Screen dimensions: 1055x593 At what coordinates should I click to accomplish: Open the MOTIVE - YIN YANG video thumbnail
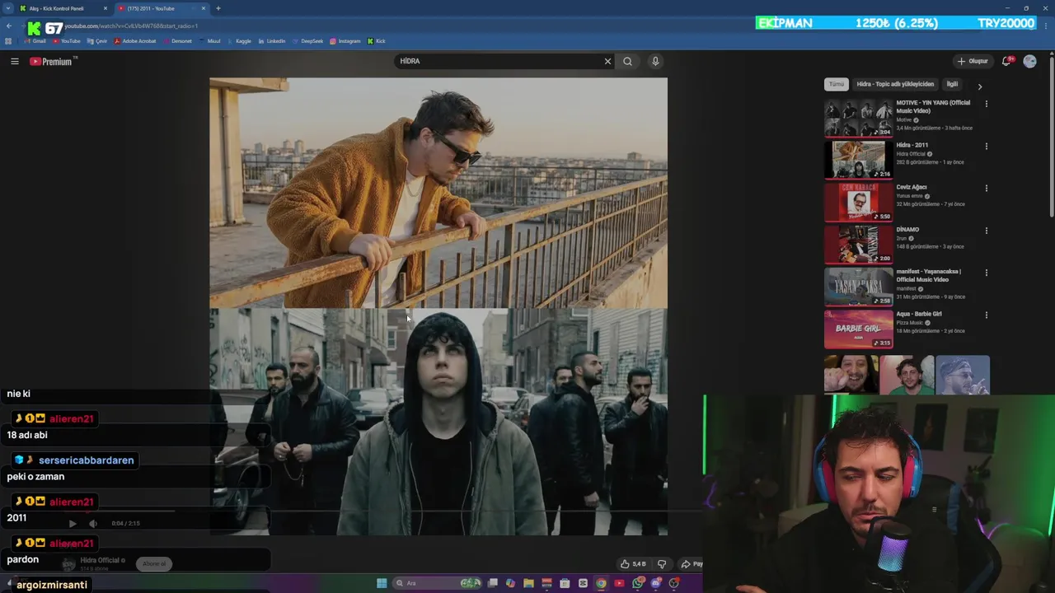pyautogui.click(x=859, y=119)
